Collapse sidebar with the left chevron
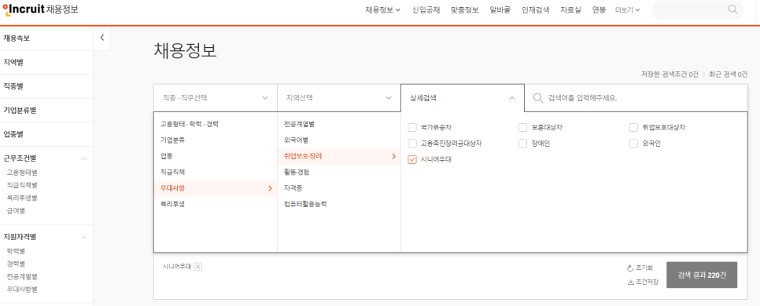The width and height of the screenshot is (760, 306). point(101,38)
